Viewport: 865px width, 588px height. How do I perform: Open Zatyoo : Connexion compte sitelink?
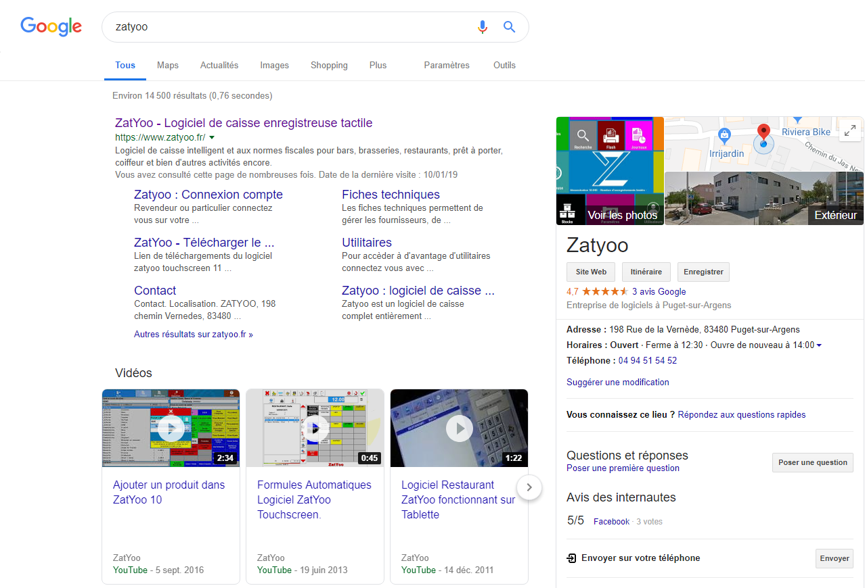point(208,195)
